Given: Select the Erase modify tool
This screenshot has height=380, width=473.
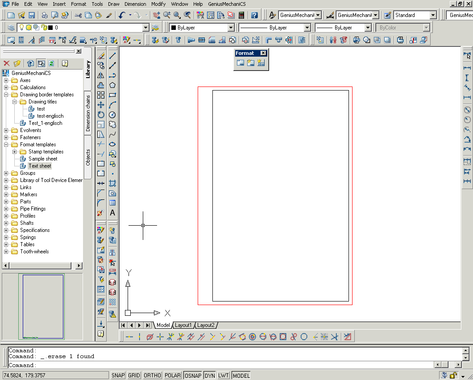Looking at the screenshot, I should click(x=101, y=56).
